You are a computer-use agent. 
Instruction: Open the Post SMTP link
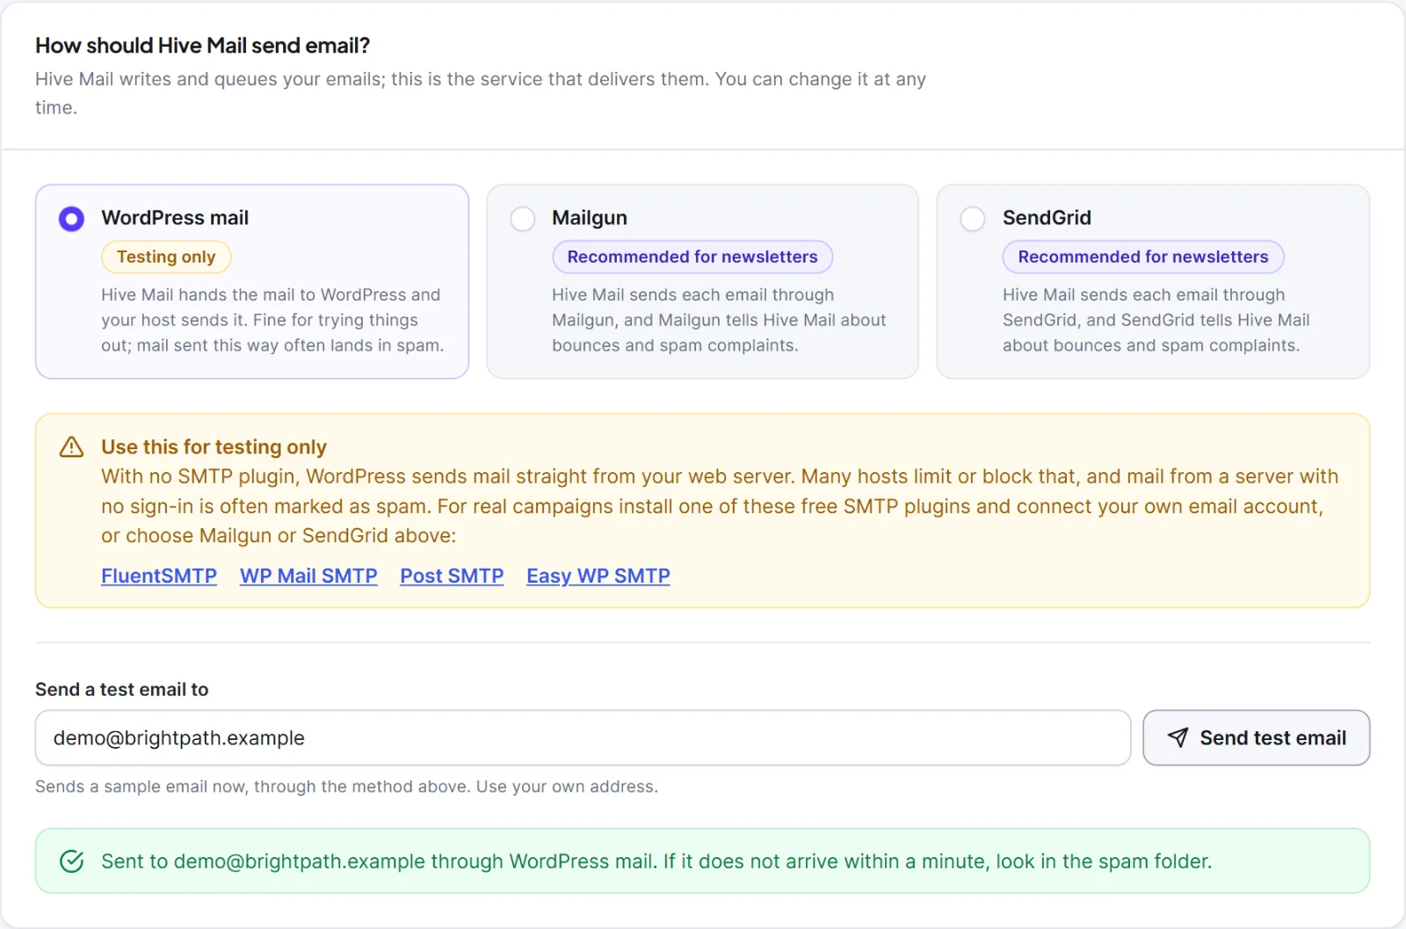pos(452,576)
